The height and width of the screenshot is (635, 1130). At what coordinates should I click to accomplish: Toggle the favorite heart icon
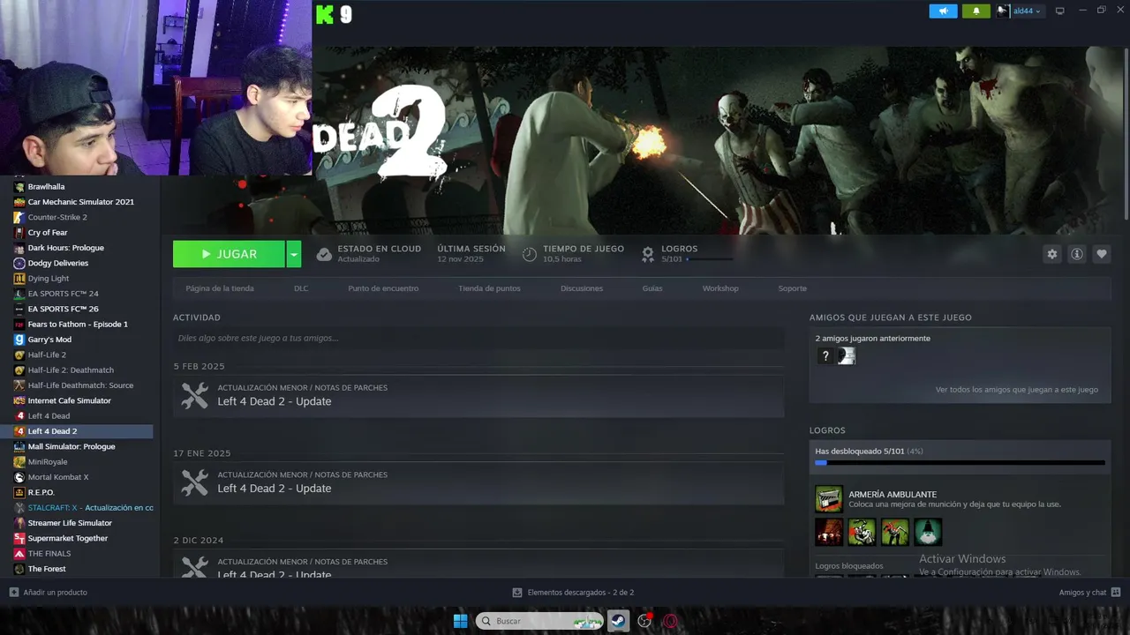click(1101, 254)
